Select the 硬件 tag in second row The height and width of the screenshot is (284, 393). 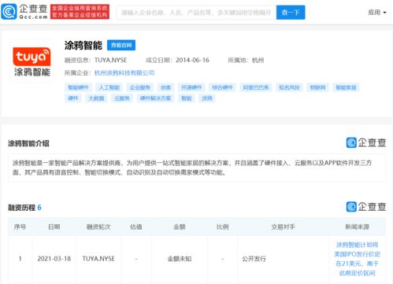tap(73, 98)
